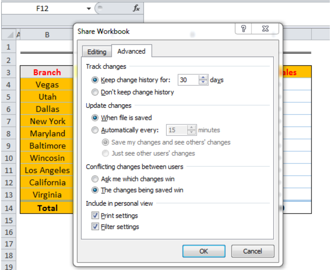The image size is (331, 270).
Task: Click the fx insert function icon
Action: pyautogui.click(x=136, y=9)
